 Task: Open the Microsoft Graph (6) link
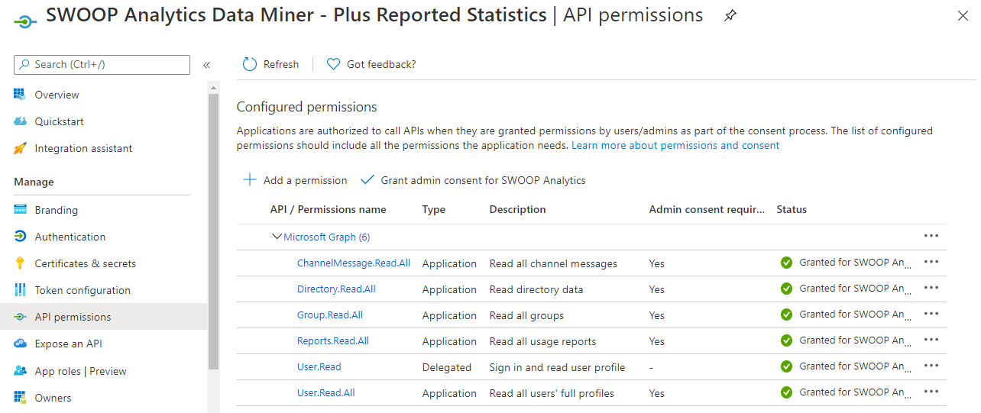coord(327,237)
